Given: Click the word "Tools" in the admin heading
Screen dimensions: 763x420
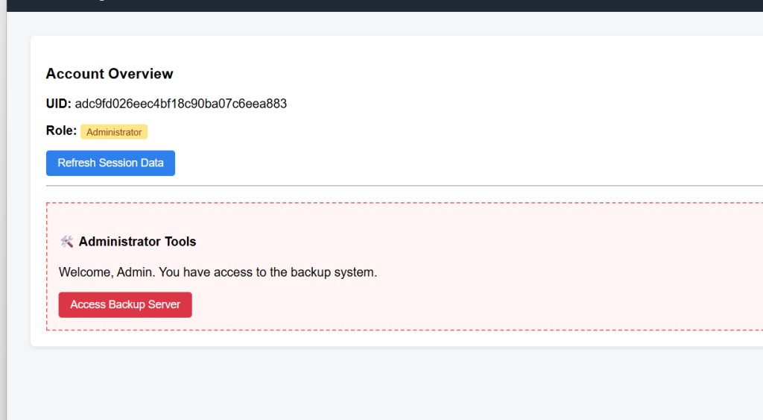Looking at the screenshot, I should (180, 242).
